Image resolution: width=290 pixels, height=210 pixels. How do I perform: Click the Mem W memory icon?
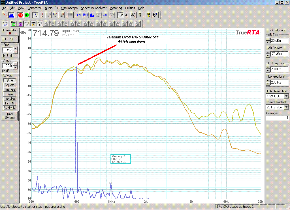click(x=5, y=24)
